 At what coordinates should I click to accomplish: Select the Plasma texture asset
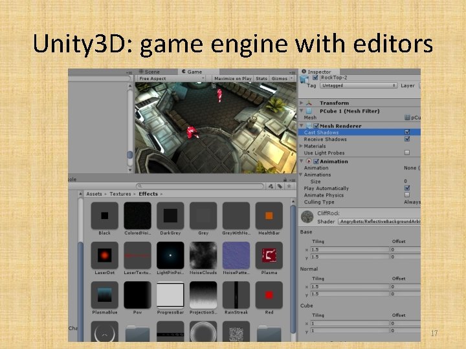[269, 255]
